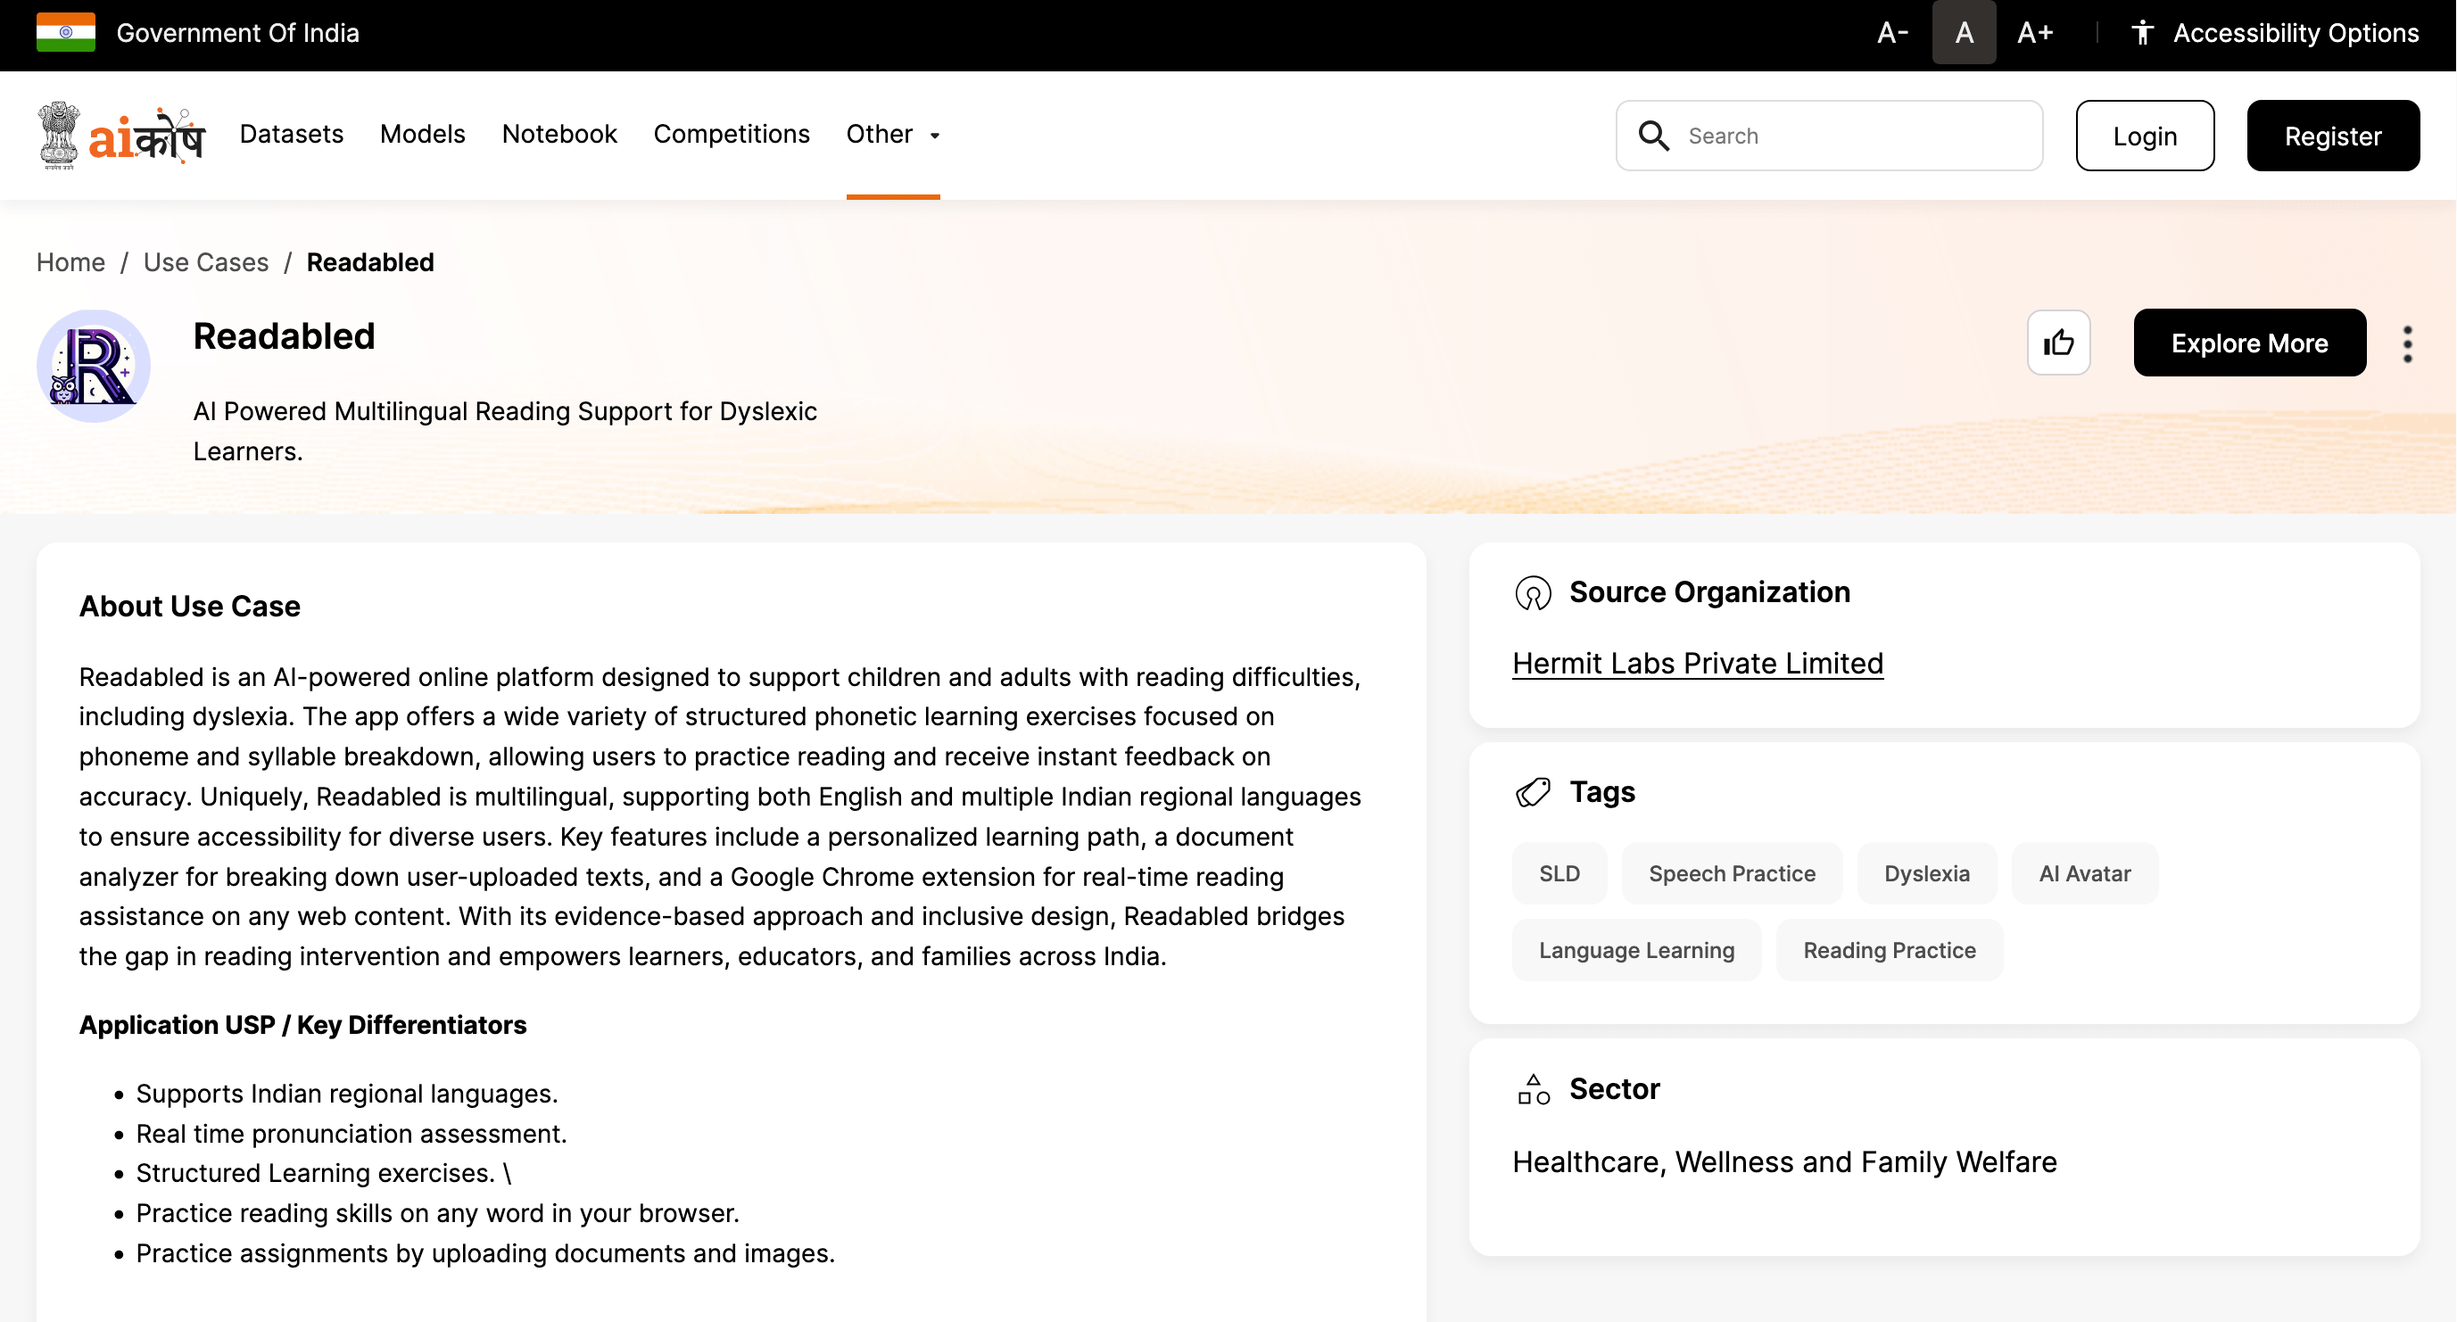Select the Speech Practice tag

click(1732, 873)
